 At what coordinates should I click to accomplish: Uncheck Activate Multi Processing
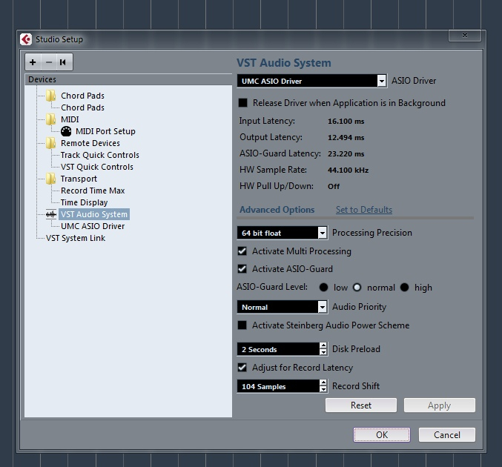point(242,251)
